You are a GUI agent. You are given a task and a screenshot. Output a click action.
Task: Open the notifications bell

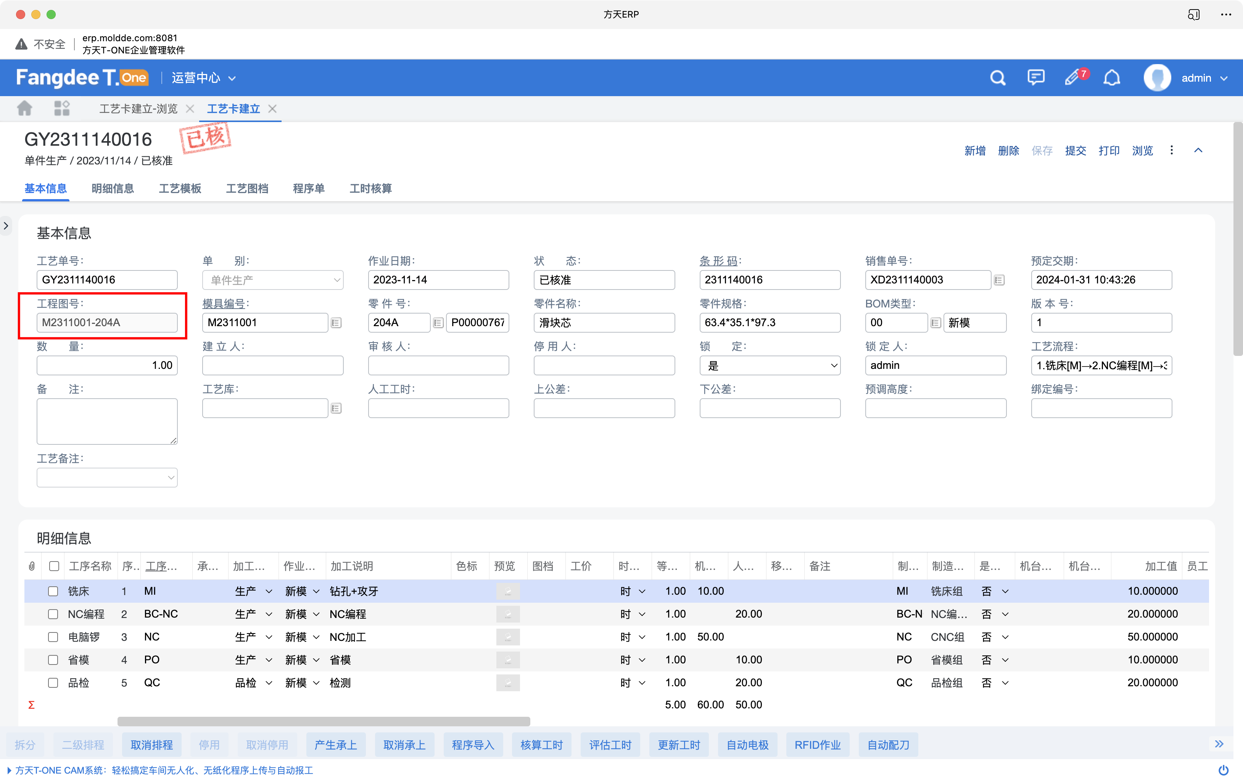coord(1112,78)
